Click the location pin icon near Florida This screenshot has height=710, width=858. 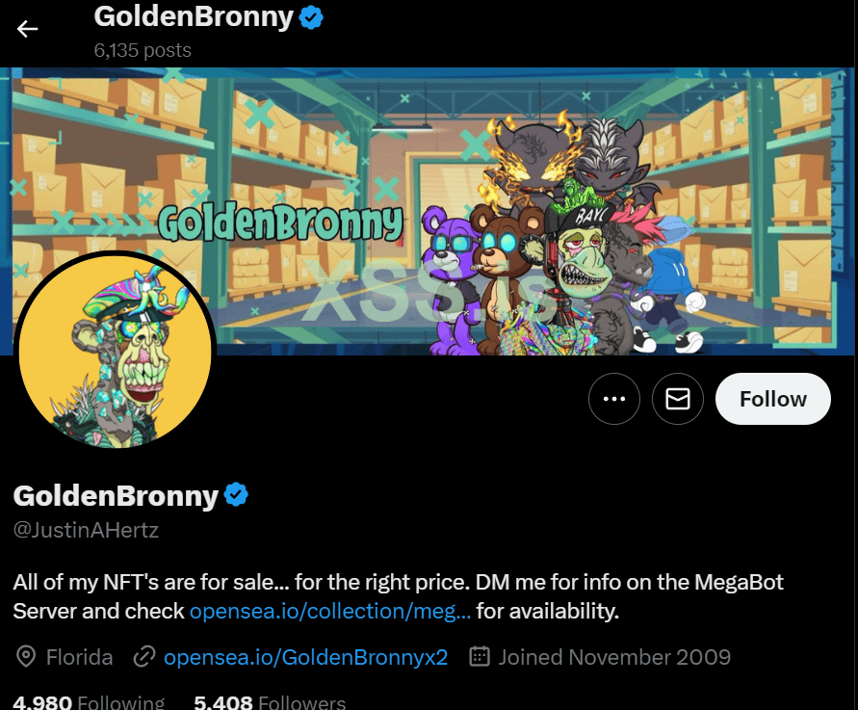pos(26,656)
